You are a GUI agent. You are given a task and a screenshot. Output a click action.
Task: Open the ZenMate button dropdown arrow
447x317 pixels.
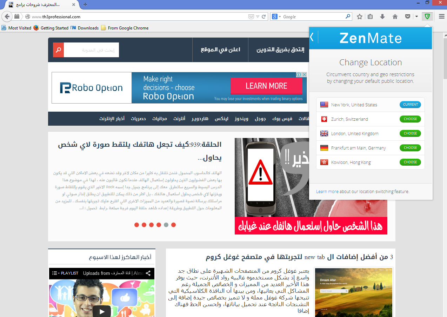[x=416, y=16]
